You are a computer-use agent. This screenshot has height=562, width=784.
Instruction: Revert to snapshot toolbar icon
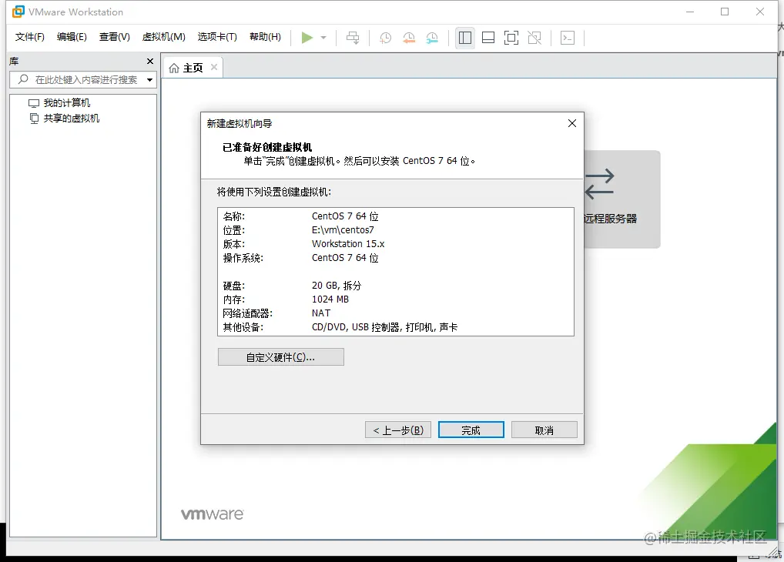coord(409,38)
